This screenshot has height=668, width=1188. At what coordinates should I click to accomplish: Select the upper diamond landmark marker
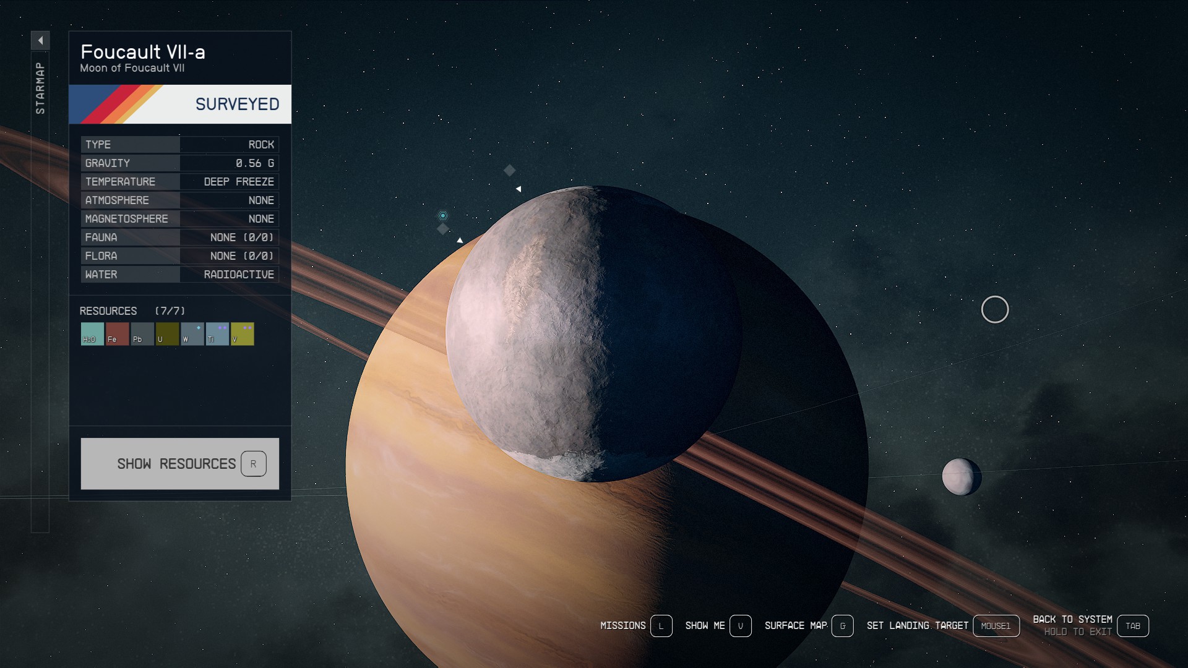click(x=509, y=170)
